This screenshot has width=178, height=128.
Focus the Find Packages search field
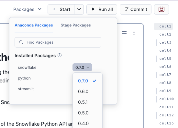tap(58, 42)
